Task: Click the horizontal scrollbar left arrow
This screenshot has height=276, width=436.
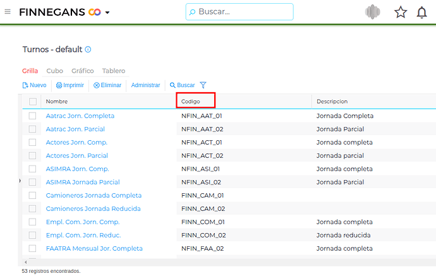Action: [x=25, y=262]
